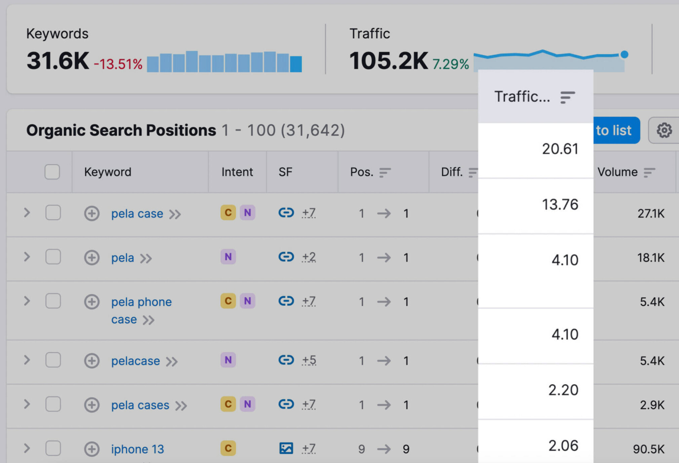This screenshot has height=463, width=679.
Task: Click the '27.1K' volume value
Action: coord(651,214)
